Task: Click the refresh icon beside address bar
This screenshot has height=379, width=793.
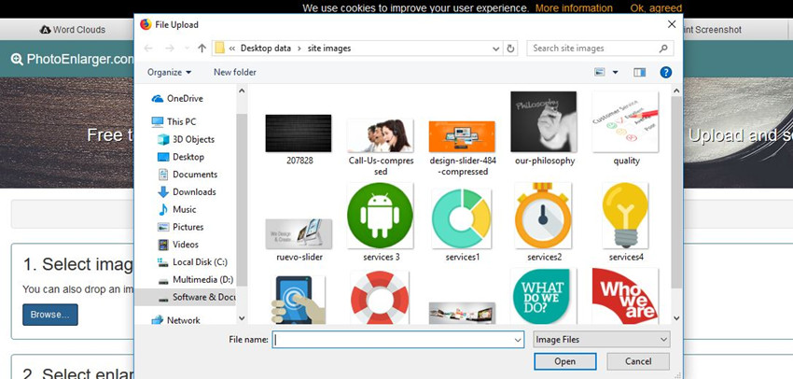Action: click(x=510, y=48)
